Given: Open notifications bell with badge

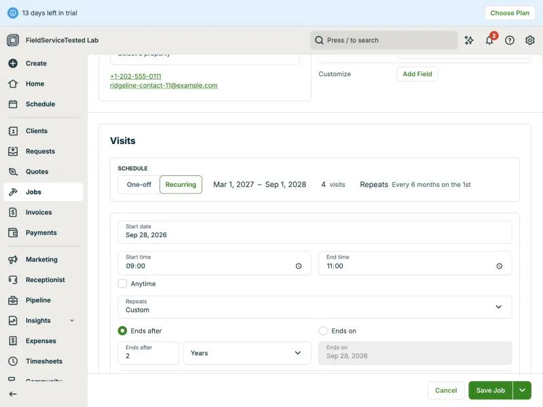Looking at the screenshot, I should coord(489,39).
